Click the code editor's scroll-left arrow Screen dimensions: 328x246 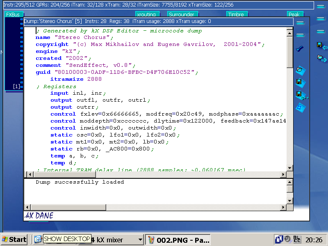30,174
